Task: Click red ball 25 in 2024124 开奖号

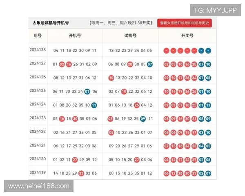Action: (194, 105)
